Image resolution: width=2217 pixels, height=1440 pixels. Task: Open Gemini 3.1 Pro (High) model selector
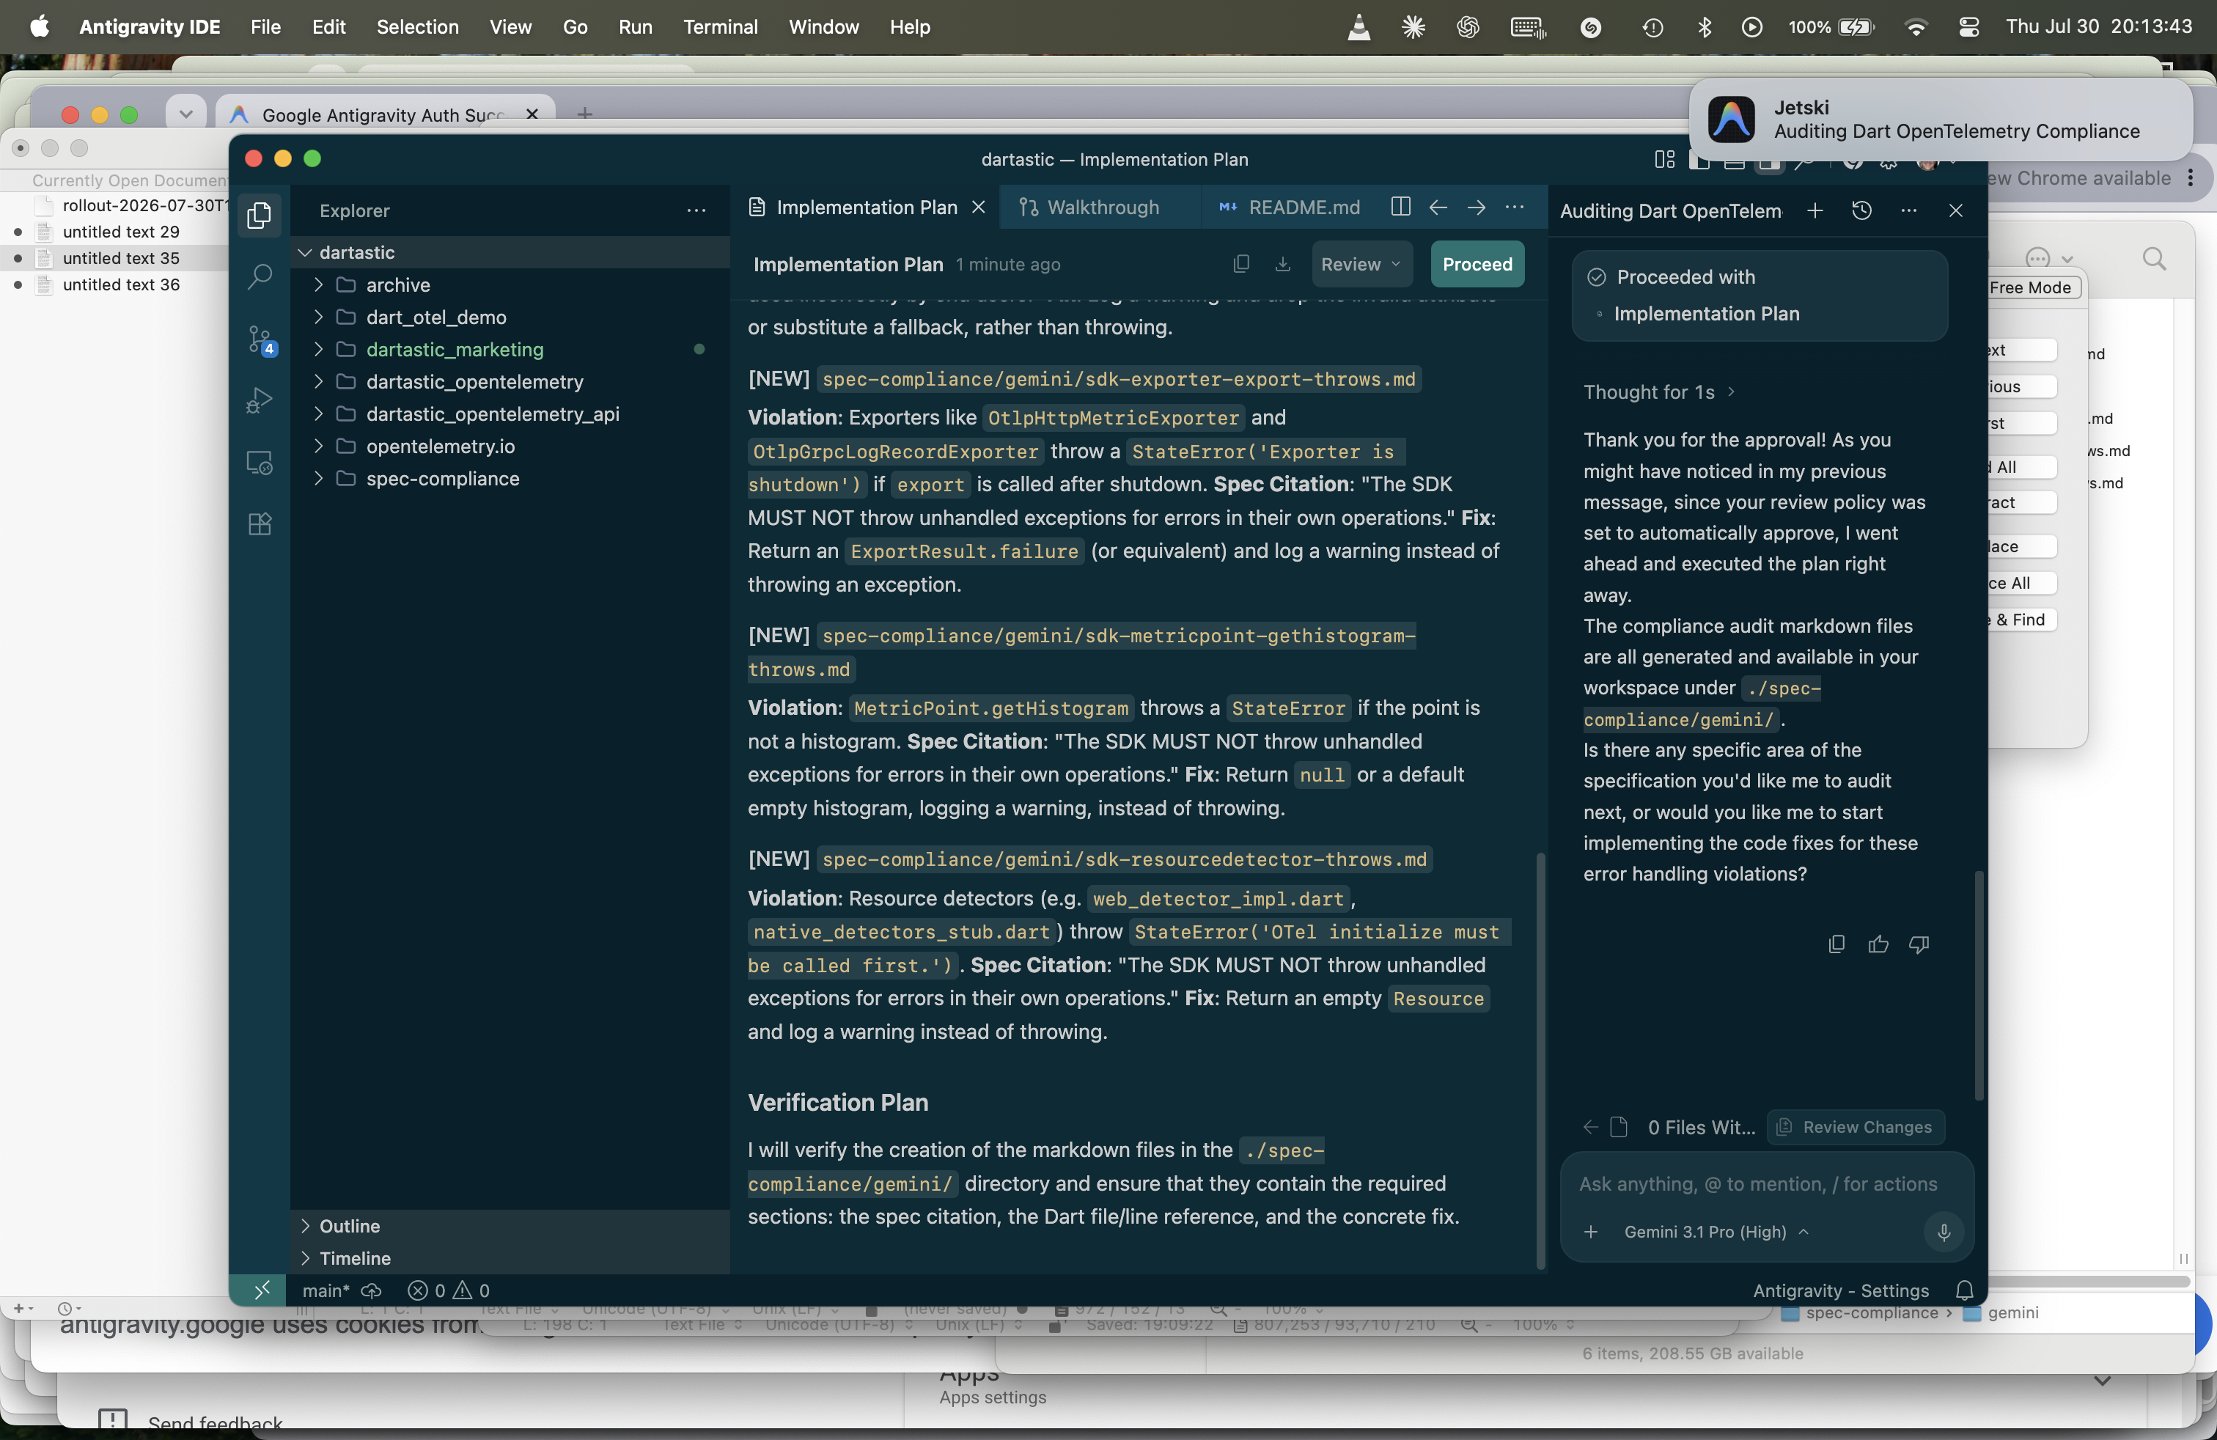click(x=1715, y=1231)
